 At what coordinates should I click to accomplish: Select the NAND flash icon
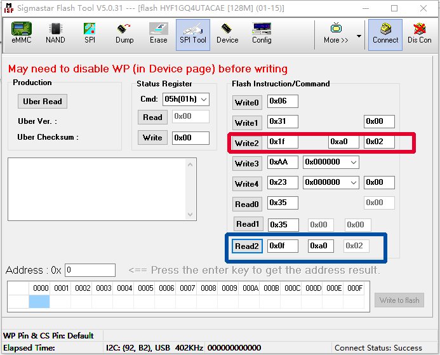click(55, 33)
